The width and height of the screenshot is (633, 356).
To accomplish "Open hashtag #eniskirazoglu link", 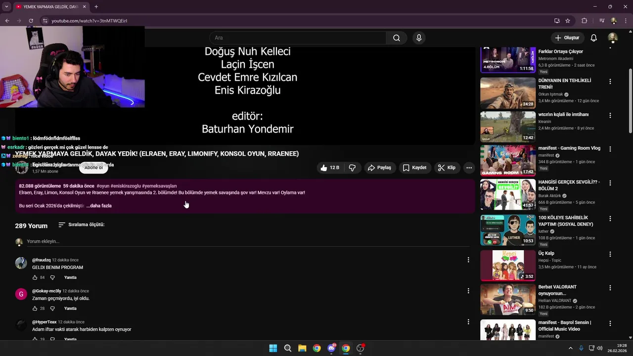I will click(x=126, y=186).
